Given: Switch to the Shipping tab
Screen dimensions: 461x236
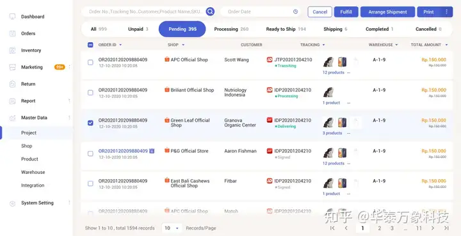Looking at the screenshot, I should click(x=335, y=29).
